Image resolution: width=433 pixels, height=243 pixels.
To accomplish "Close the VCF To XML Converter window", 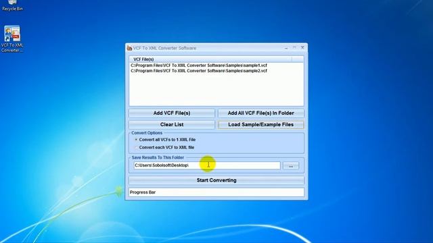I will 302,48.
